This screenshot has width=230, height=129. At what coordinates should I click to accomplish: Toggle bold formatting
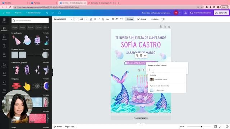click(x=95, y=19)
